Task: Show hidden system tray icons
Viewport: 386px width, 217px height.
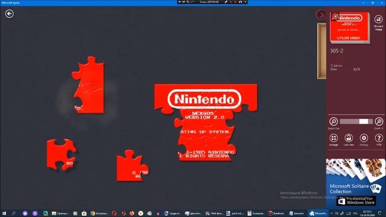Action: click(x=331, y=213)
